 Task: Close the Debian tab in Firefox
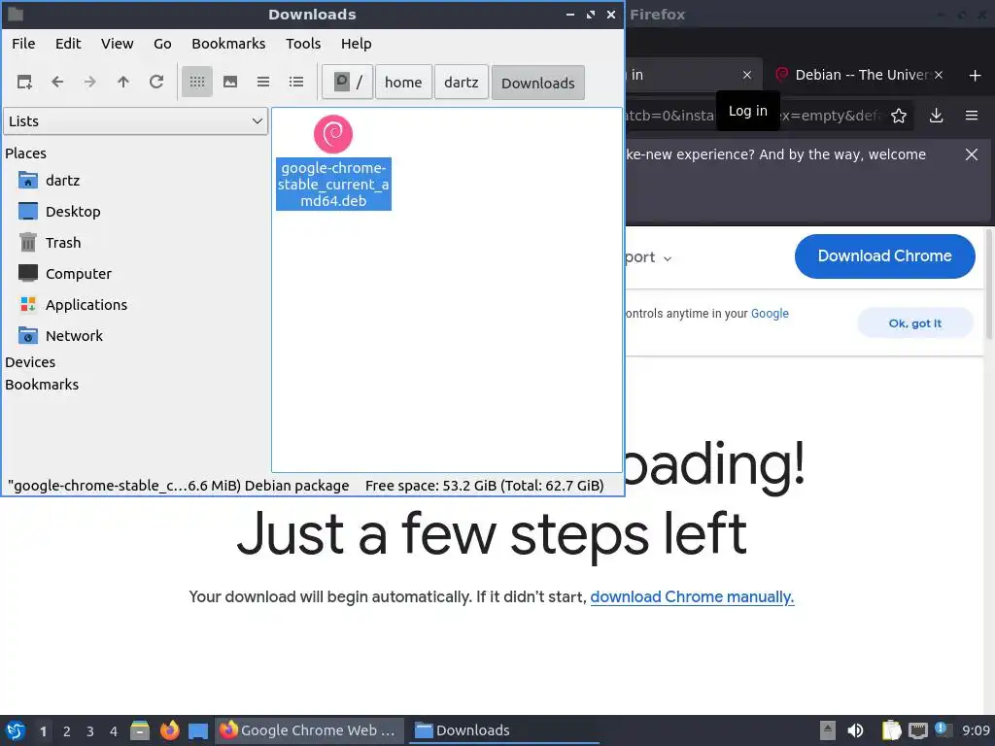click(939, 75)
